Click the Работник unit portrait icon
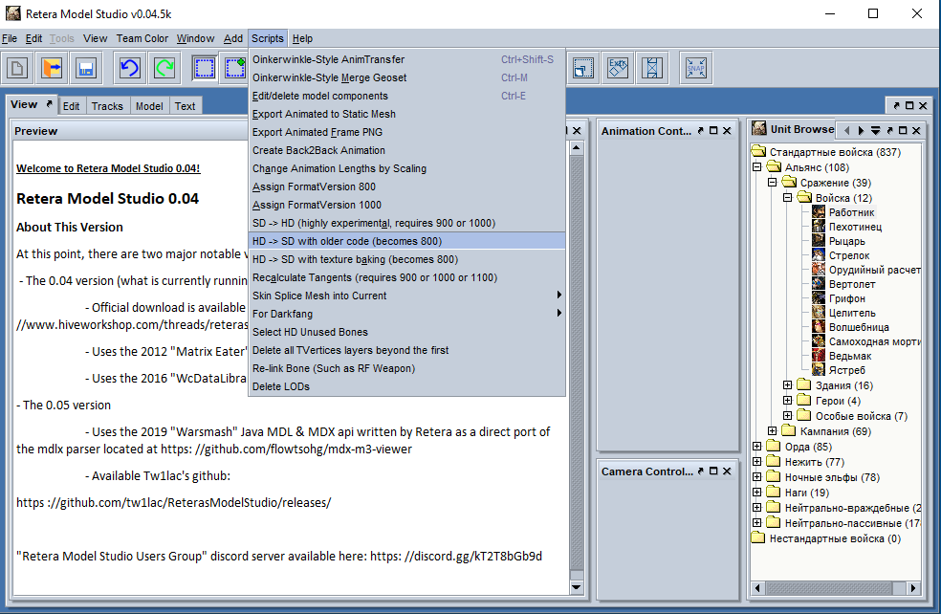 click(819, 212)
